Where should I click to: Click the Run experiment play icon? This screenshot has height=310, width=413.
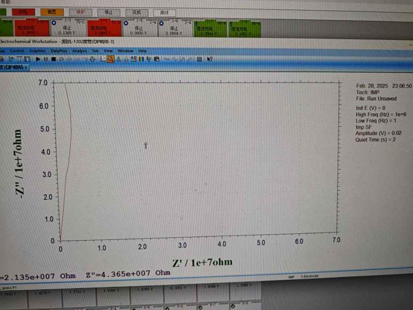point(38,59)
